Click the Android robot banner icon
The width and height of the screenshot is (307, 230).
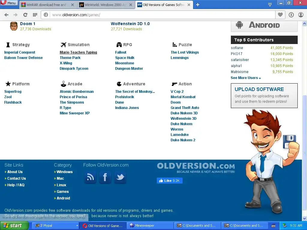[239, 25]
